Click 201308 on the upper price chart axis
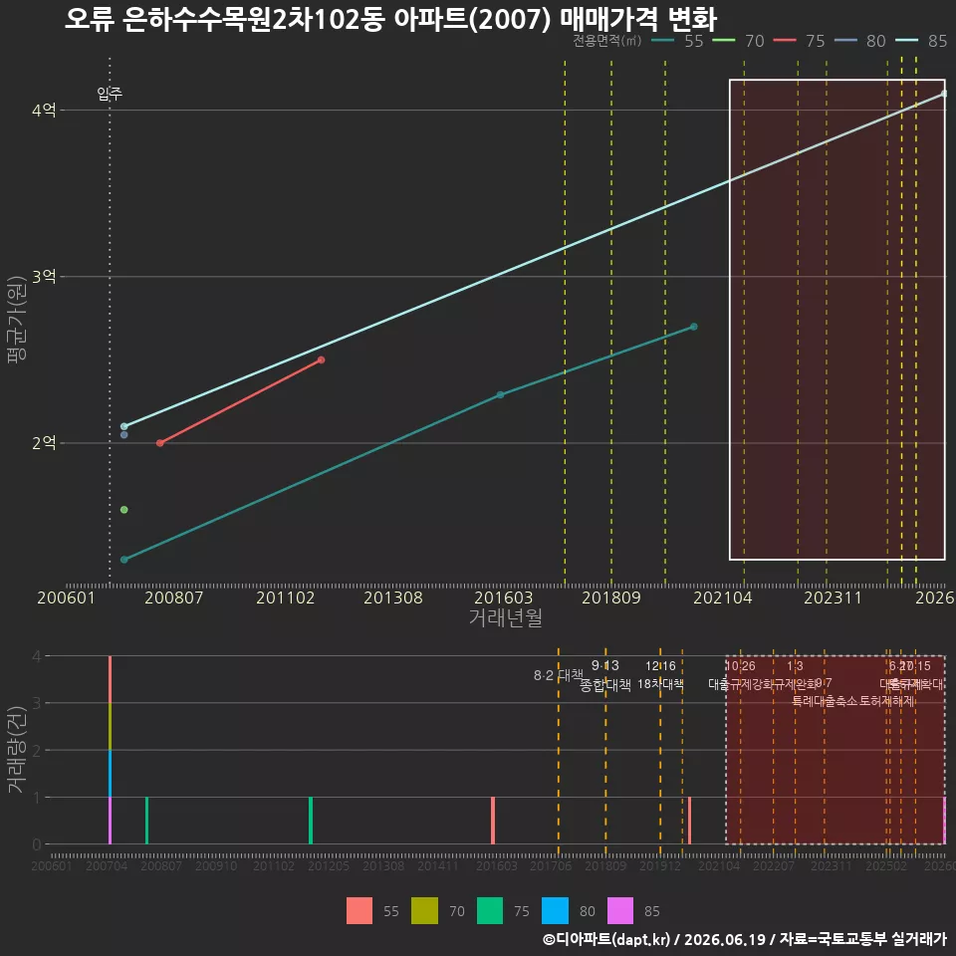The height and width of the screenshot is (956, 956). (x=393, y=597)
